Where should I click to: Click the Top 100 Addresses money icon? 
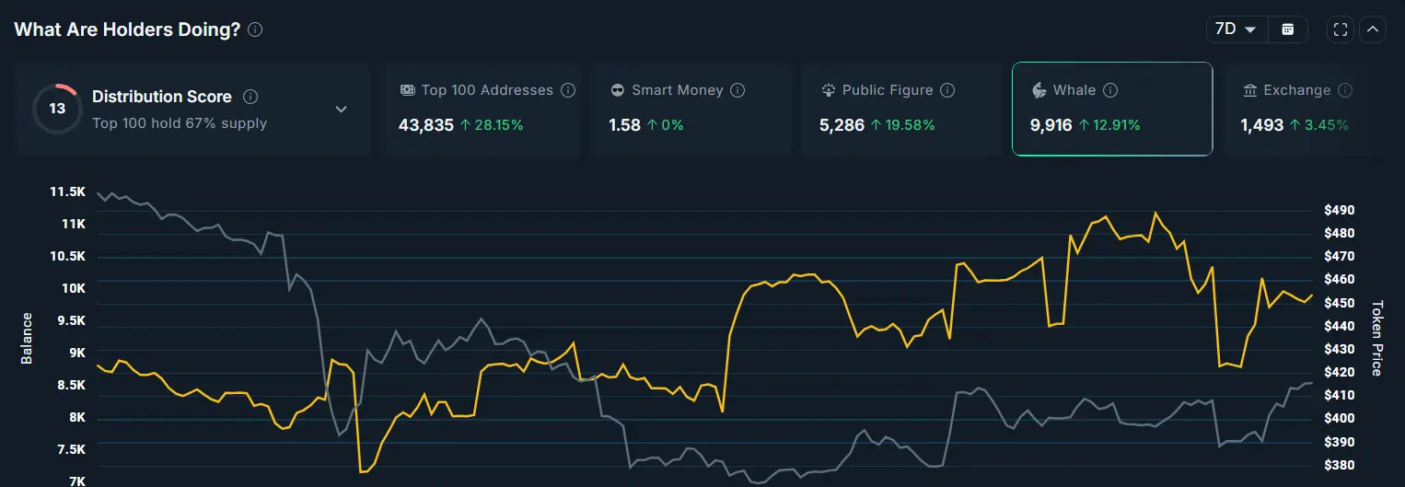[x=407, y=90]
